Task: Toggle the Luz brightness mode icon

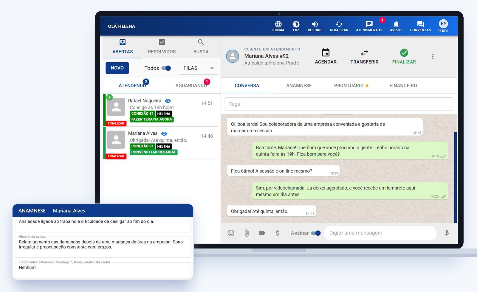Action: (x=296, y=26)
